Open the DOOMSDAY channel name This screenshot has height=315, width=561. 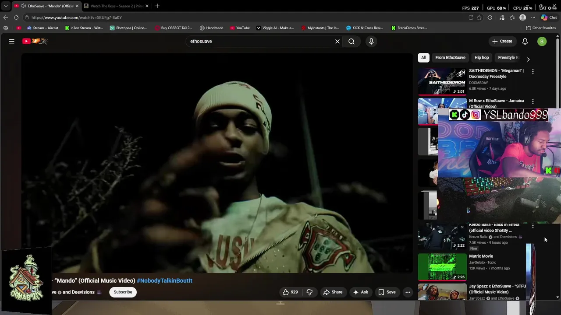pyautogui.click(x=478, y=83)
